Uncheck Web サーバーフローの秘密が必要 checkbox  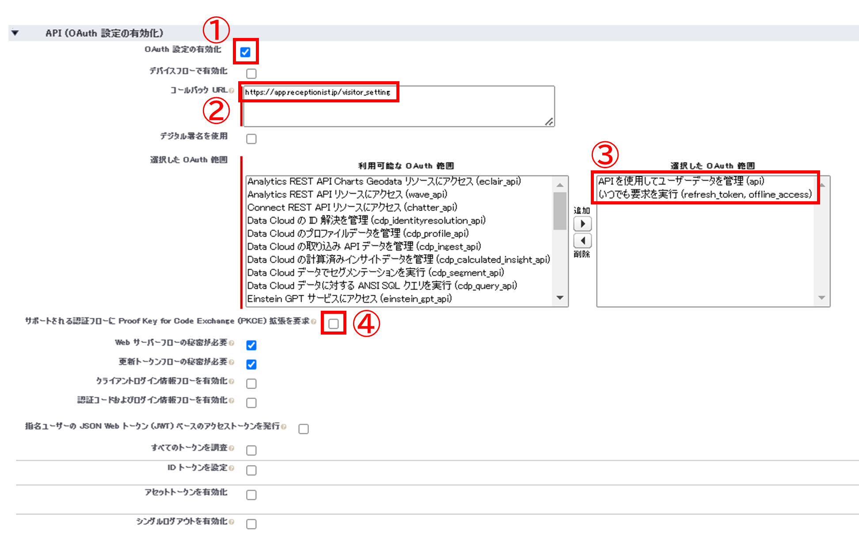point(251,345)
